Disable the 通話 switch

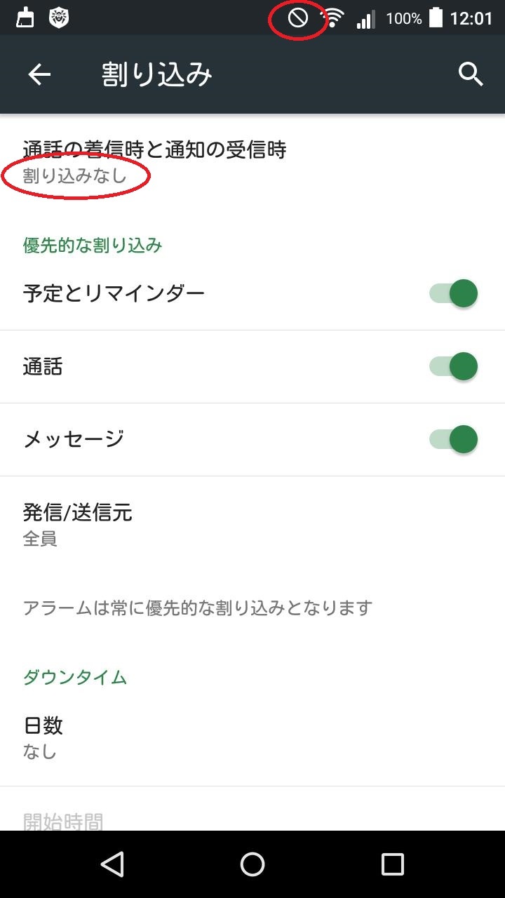(x=454, y=366)
